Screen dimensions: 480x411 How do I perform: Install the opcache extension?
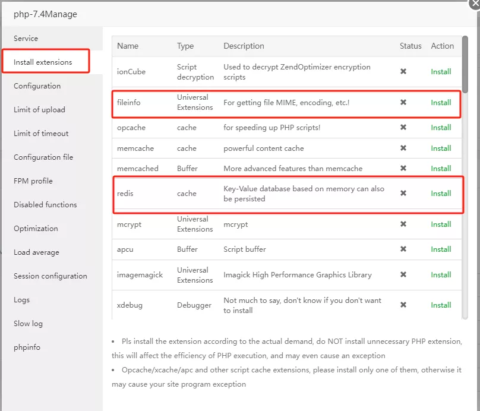441,128
